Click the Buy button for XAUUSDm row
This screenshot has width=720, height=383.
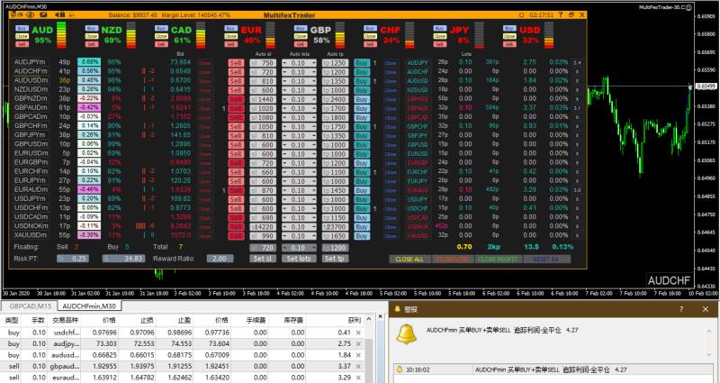[x=362, y=236]
